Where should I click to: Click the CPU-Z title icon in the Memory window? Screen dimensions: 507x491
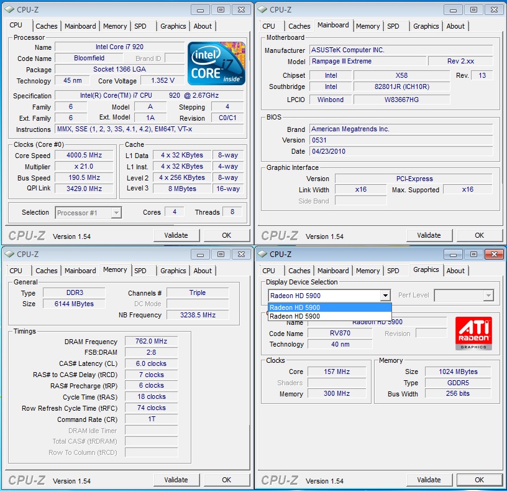click(9, 254)
